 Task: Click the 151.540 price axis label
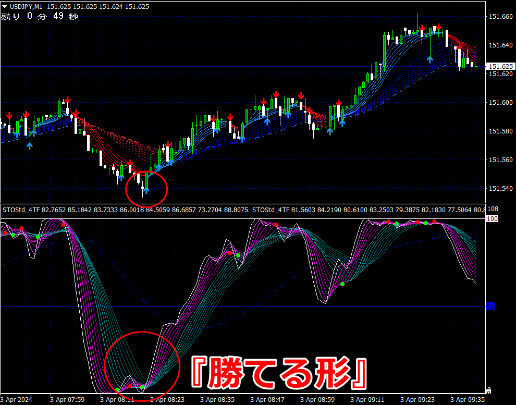(500, 189)
